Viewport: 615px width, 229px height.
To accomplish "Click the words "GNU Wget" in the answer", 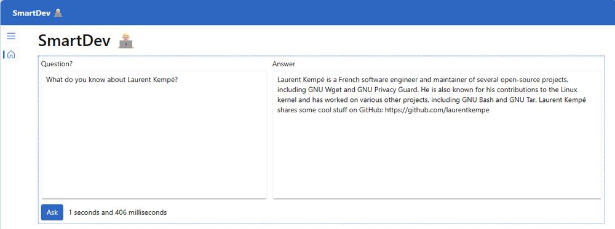I will tap(320, 90).
